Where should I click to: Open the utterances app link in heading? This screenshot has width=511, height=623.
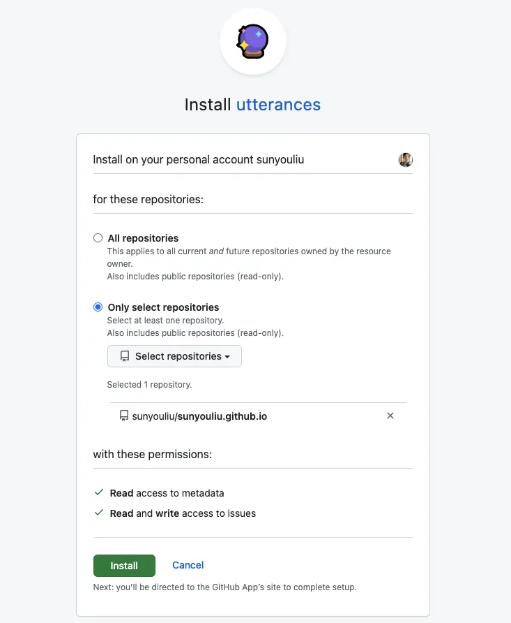[278, 105]
